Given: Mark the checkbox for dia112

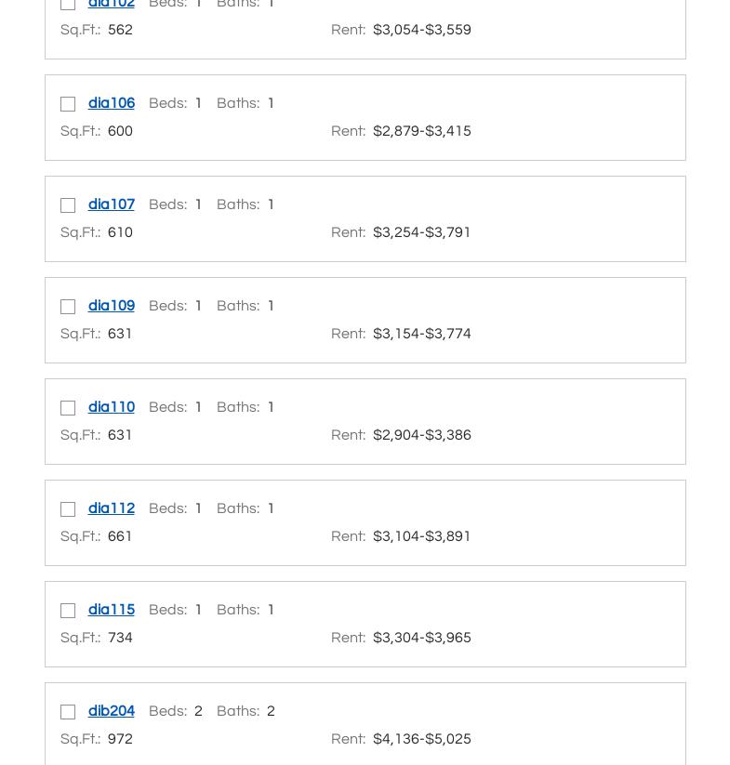Looking at the screenshot, I should pos(68,509).
